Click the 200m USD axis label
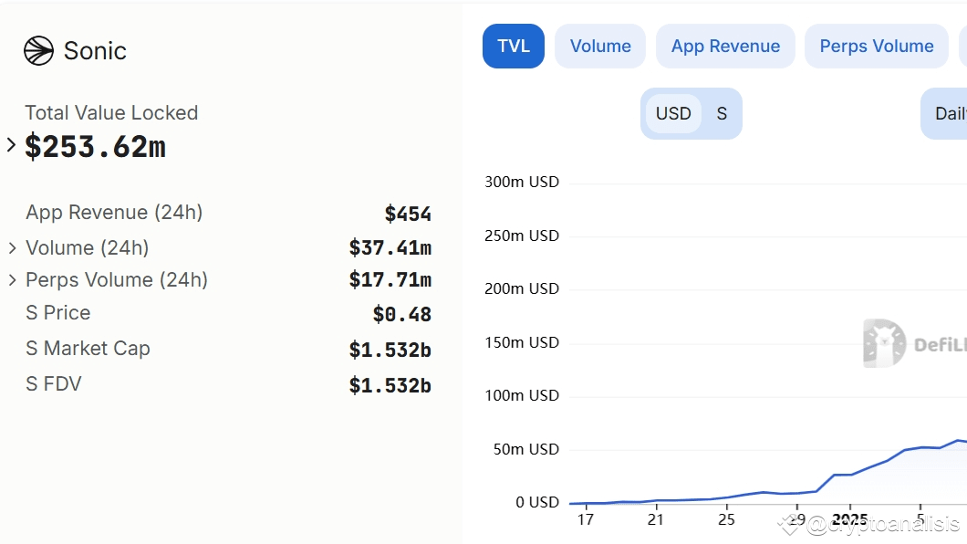Image resolution: width=967 pixels, height=544 pixels. [522, 288]
